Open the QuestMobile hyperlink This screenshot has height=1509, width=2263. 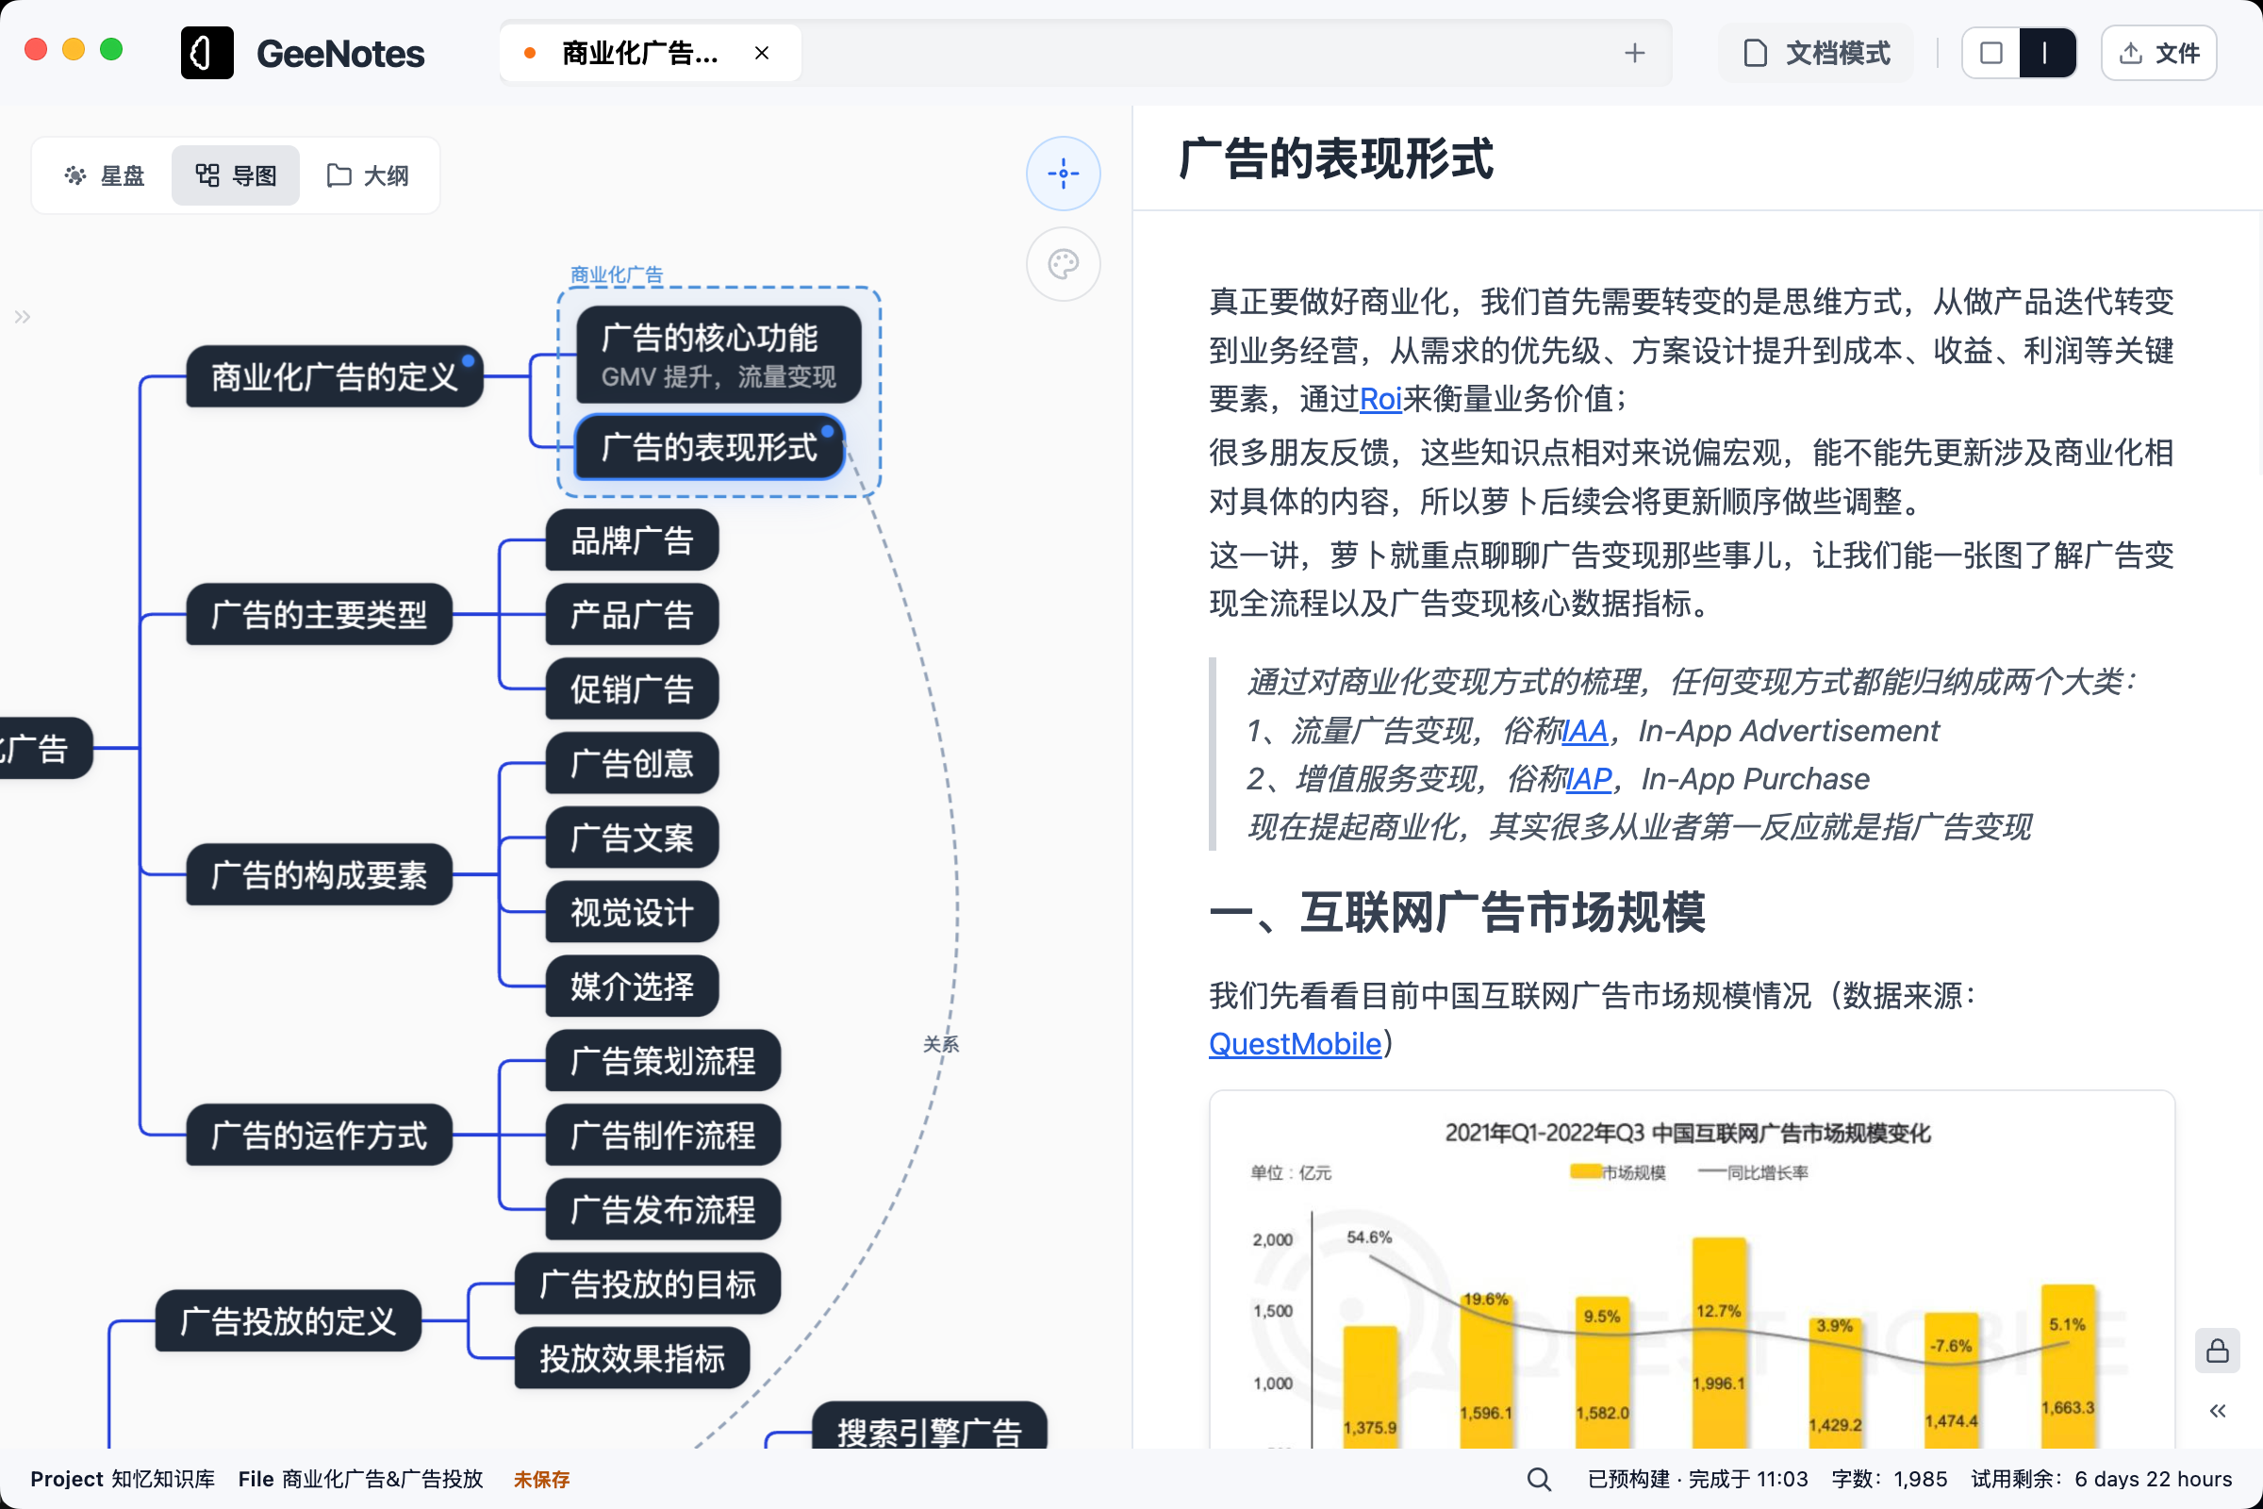[1294, 1043]
